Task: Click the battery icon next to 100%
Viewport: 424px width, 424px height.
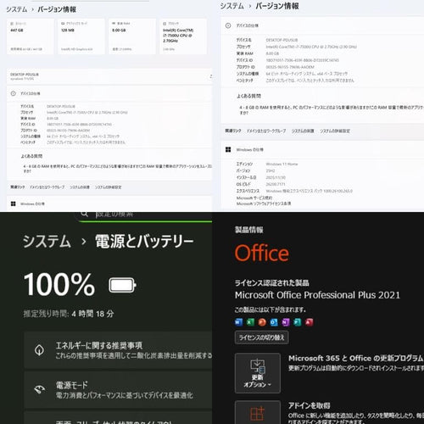Action: click(122, 285)
